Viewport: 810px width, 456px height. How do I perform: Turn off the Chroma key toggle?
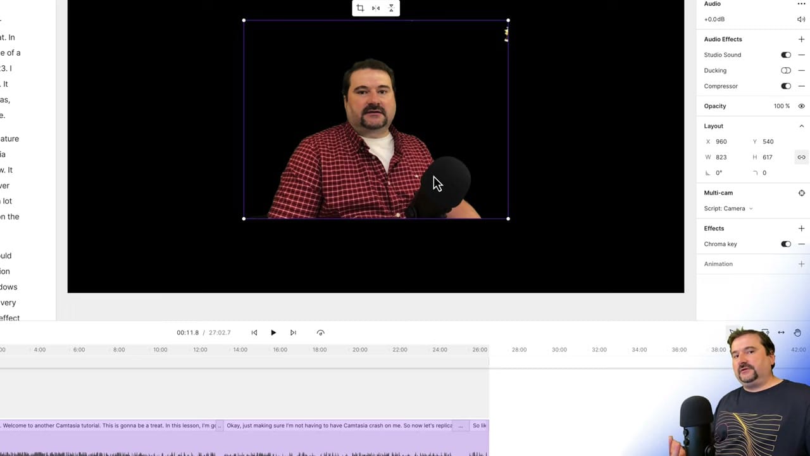[786, 244]
